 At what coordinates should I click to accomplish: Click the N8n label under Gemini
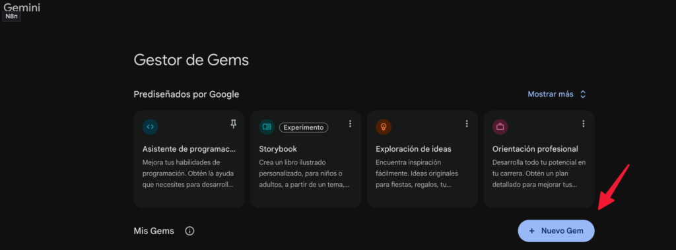tap(12, 16)
